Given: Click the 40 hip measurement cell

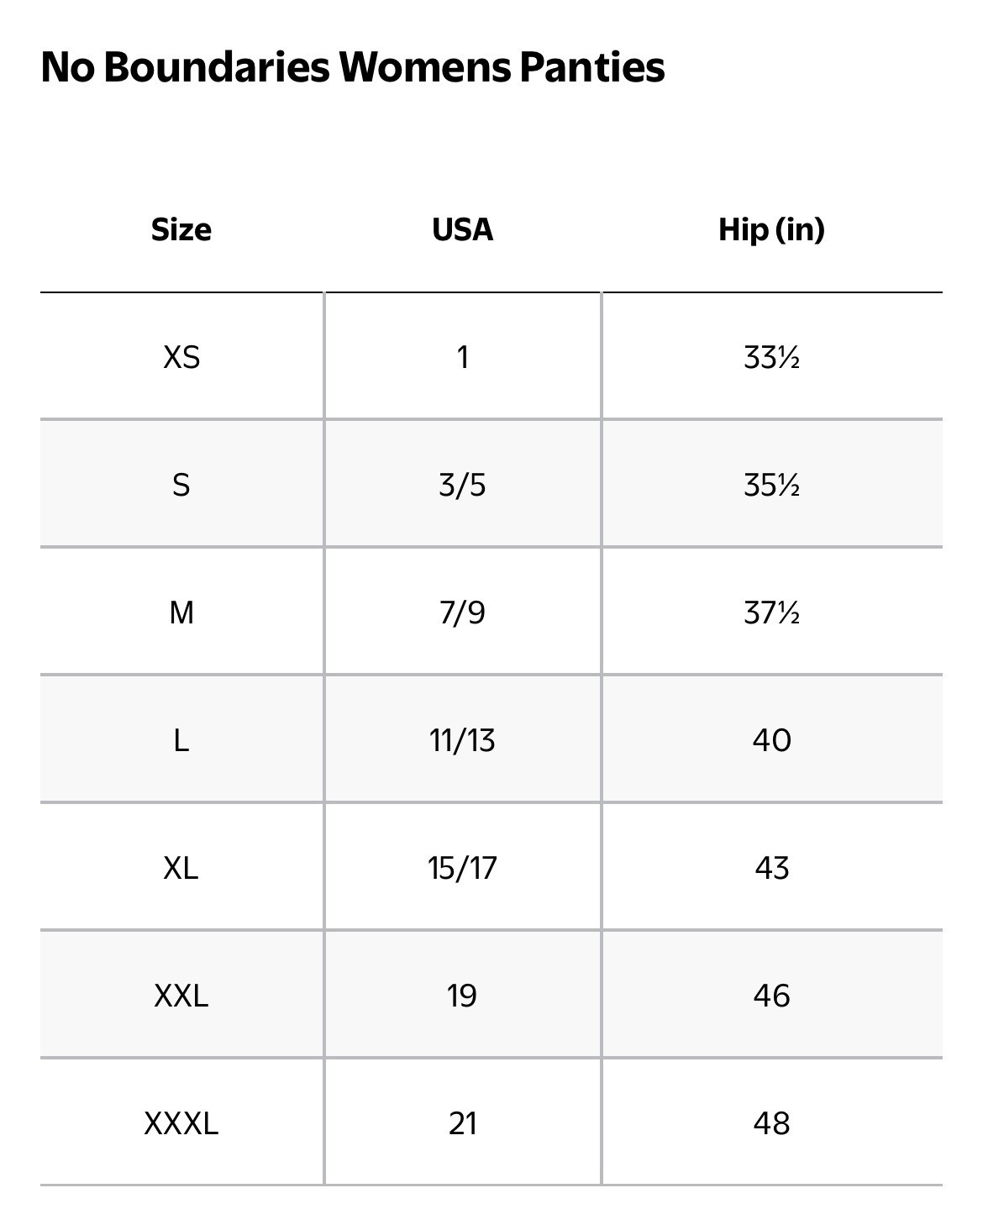Looking at the screenshot, I should coord(771,740).
